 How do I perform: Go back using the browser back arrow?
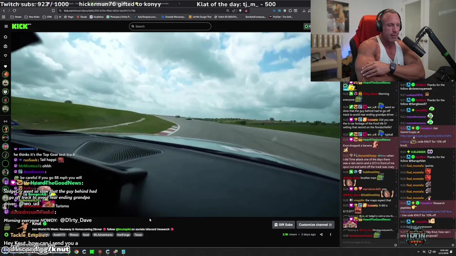tap(4, 11)
